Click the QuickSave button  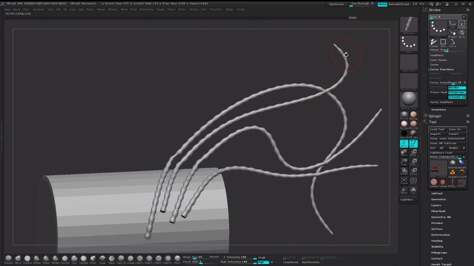(x=336, y=4)
